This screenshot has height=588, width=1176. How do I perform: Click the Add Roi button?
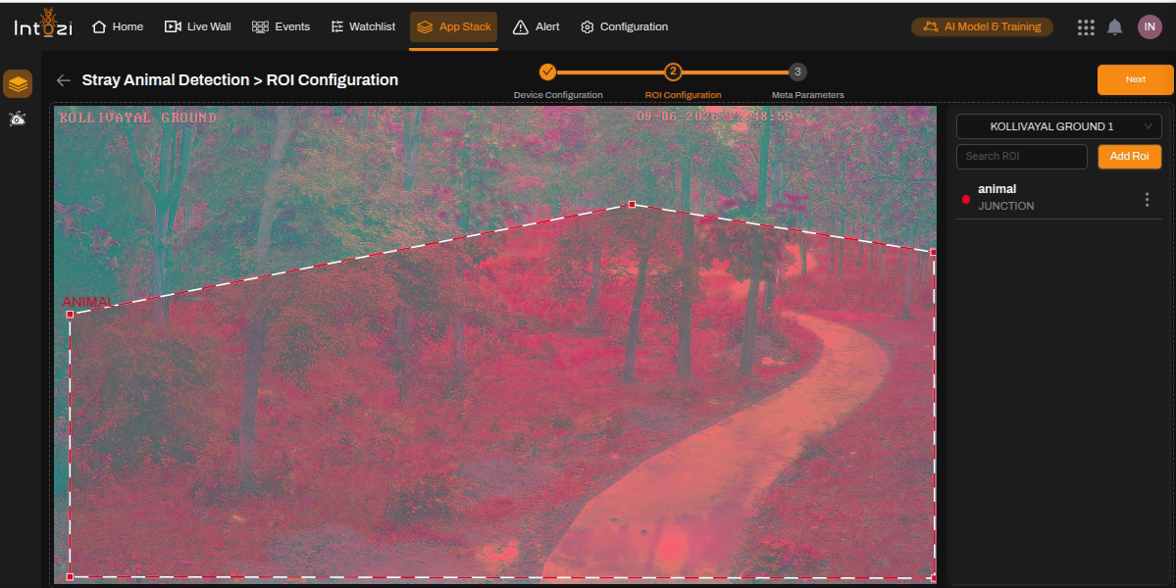click(x=1129, y=157)
